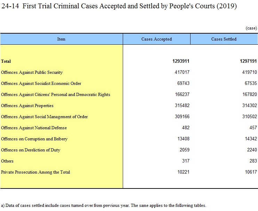
Task: Click properties cases settled value 314302
Action: [249, 106]
